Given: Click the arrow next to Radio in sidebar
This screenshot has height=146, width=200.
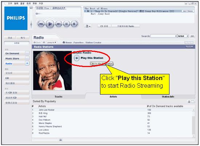Looking at the screenshot, I should pos(27,63).
